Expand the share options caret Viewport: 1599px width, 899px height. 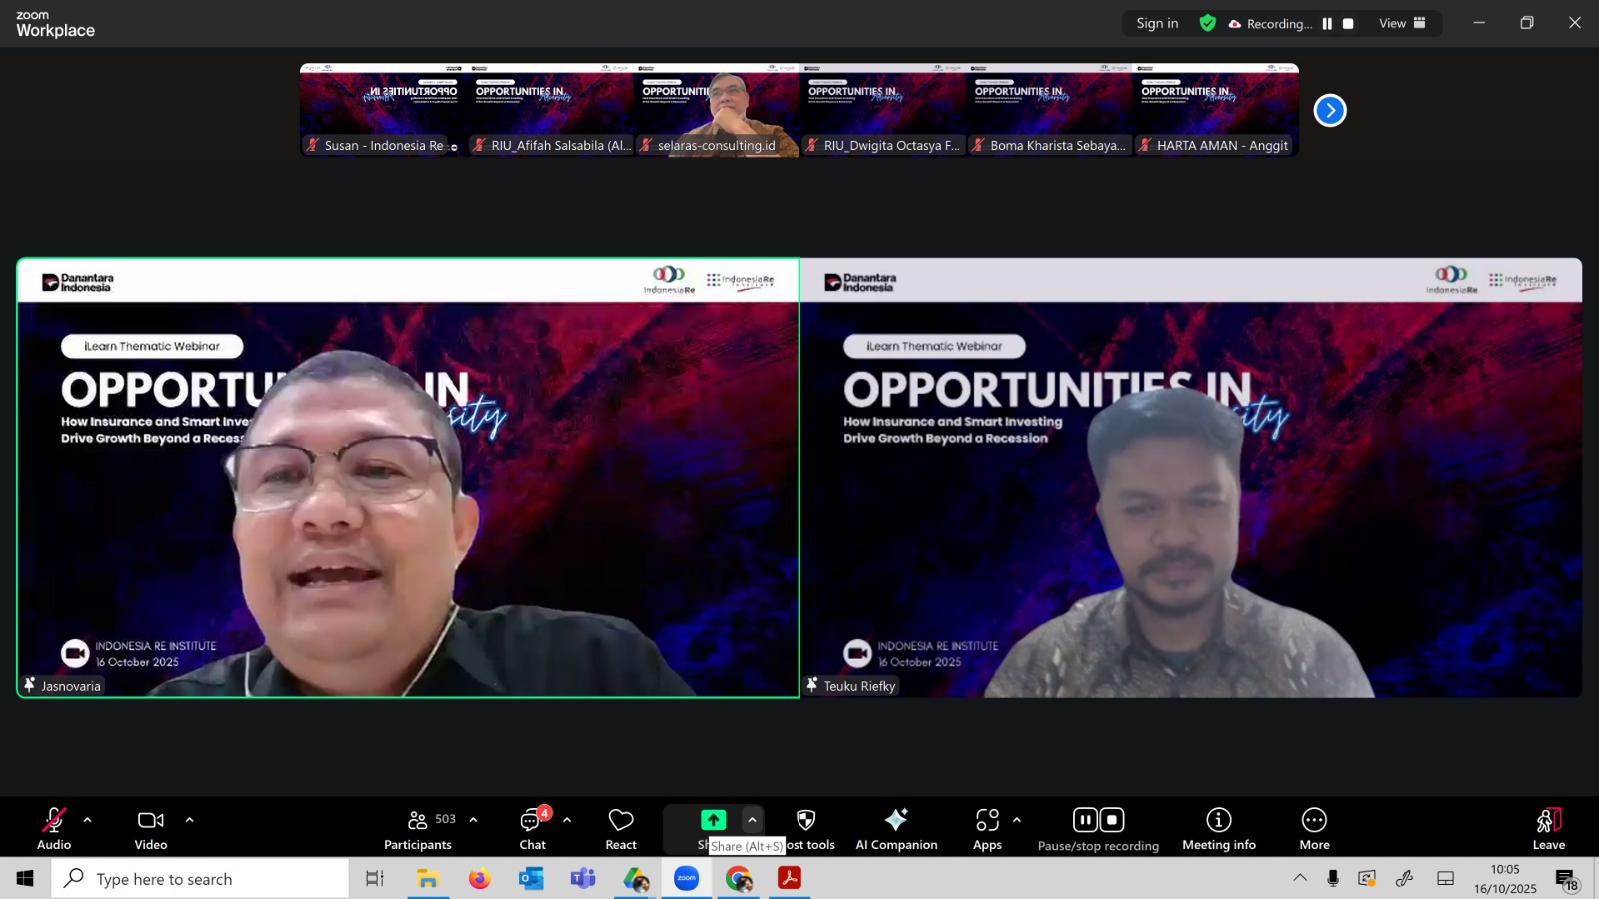tap(752, 820)
